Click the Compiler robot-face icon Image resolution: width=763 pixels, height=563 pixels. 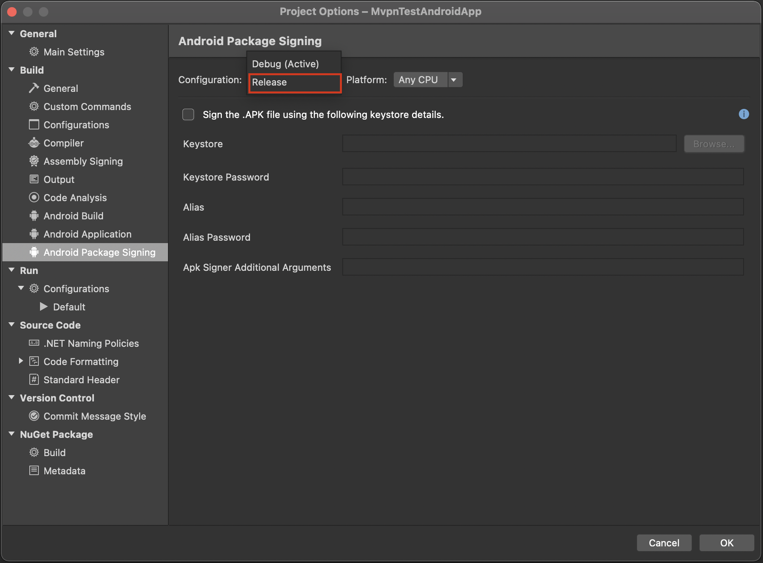[x=34, y=143]
